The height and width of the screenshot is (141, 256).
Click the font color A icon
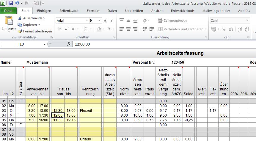pyautogui.click(x=109, y=29)
